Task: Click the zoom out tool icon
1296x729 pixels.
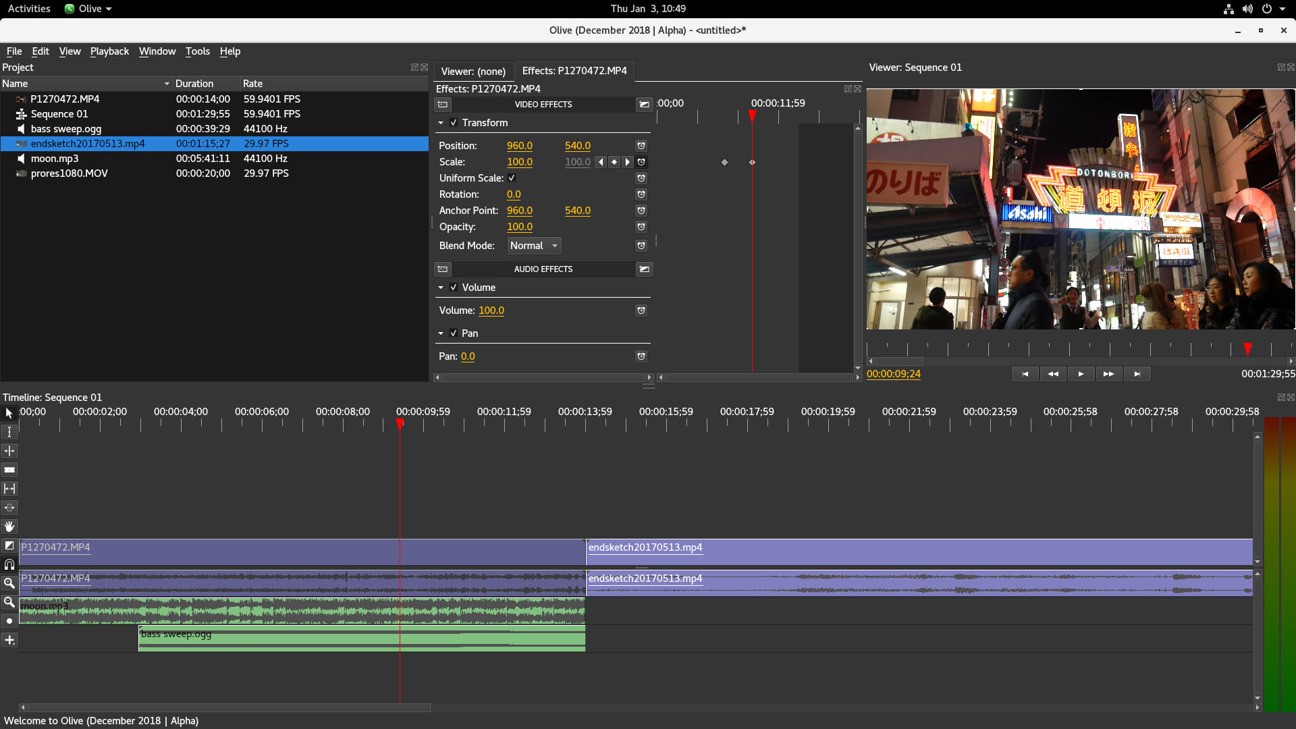Action: click(x=10, y=601)
